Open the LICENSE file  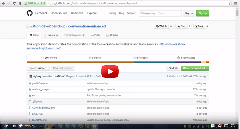(37, 114)
